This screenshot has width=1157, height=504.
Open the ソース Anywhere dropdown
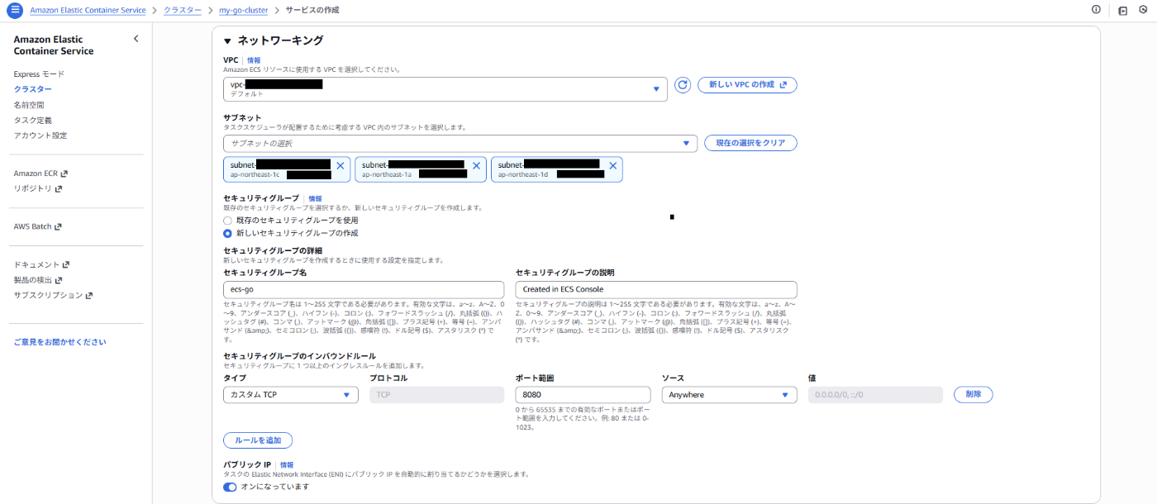click(730, 395)
